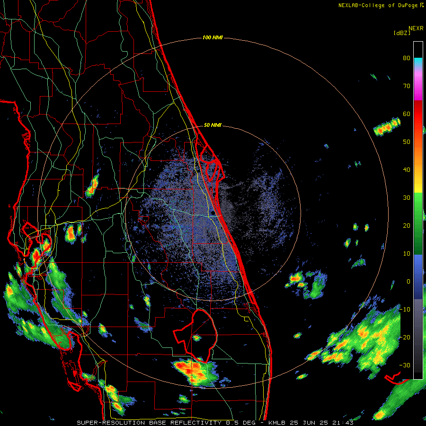Click the 50 dBZ scale value

(x=407, y=142)
